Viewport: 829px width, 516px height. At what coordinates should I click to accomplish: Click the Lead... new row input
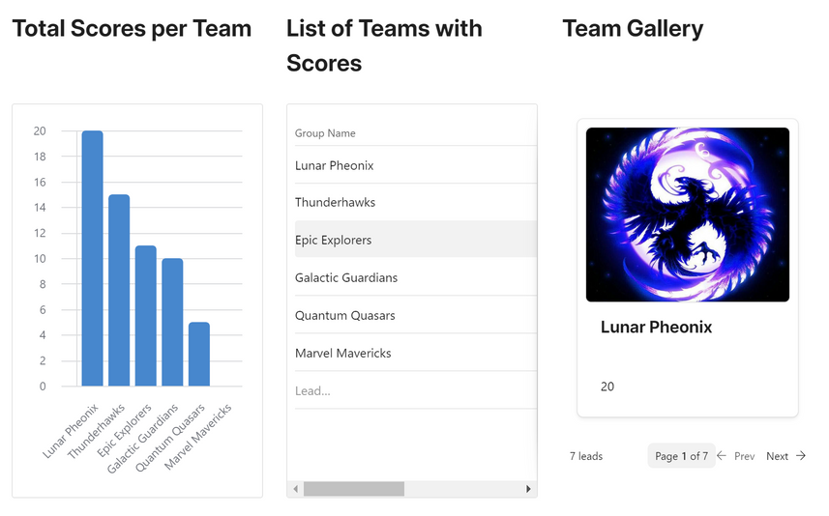pos(416,390)
